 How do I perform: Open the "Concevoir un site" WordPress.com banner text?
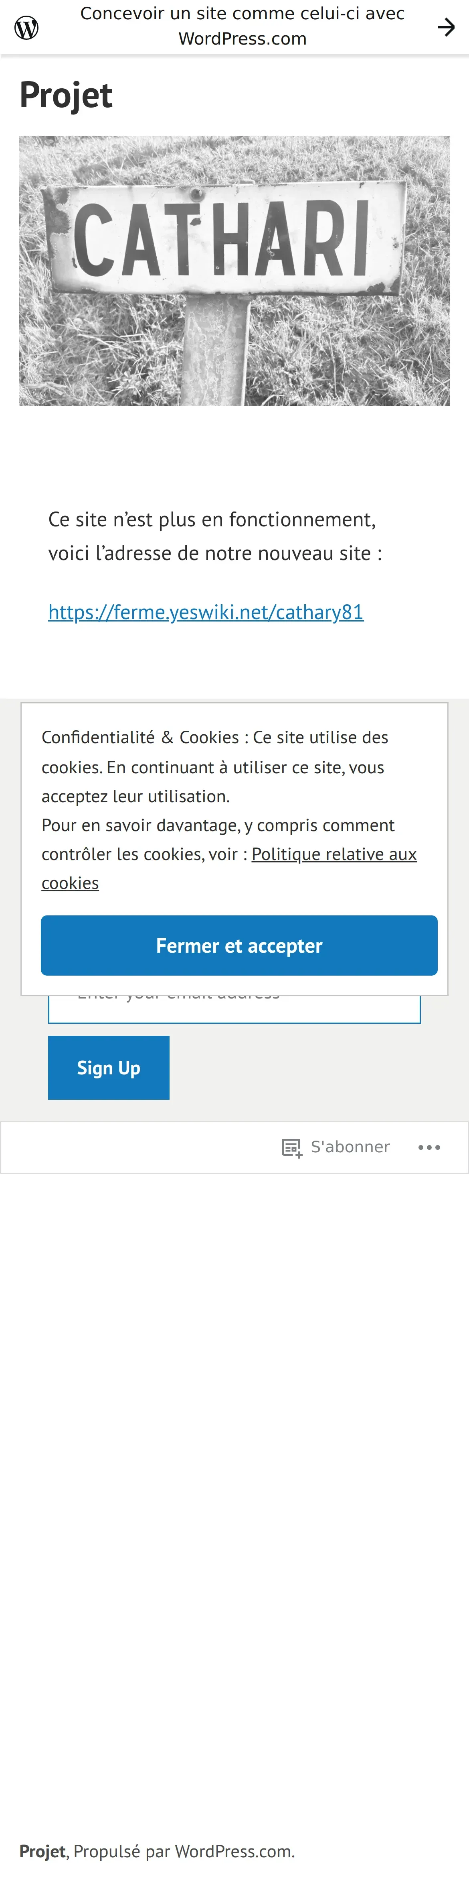tap(242, 26)
